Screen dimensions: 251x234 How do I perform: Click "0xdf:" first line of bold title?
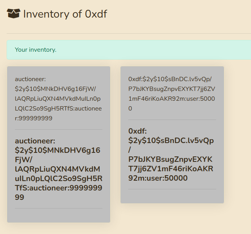[x=137, y=131]
